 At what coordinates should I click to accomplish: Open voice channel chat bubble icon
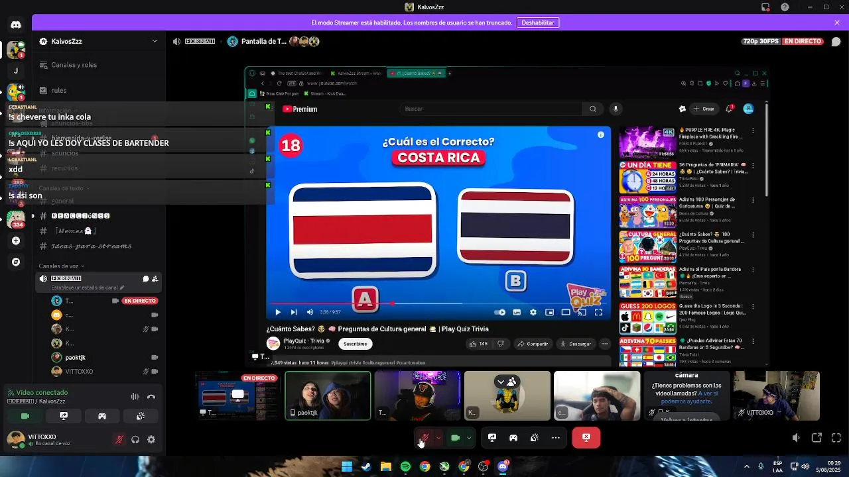coord(145,279)
